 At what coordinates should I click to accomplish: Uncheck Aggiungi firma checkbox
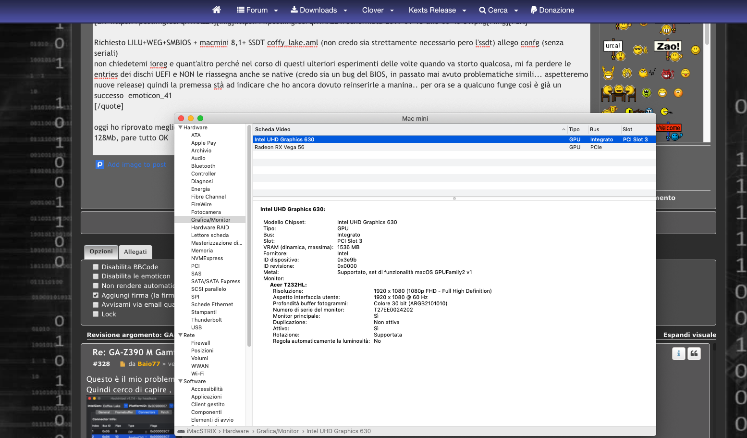(x=96, y=295)
